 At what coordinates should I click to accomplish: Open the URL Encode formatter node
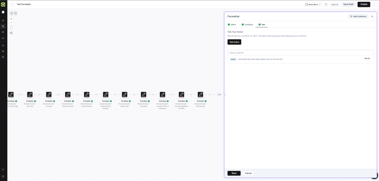[x=200, y=95]
